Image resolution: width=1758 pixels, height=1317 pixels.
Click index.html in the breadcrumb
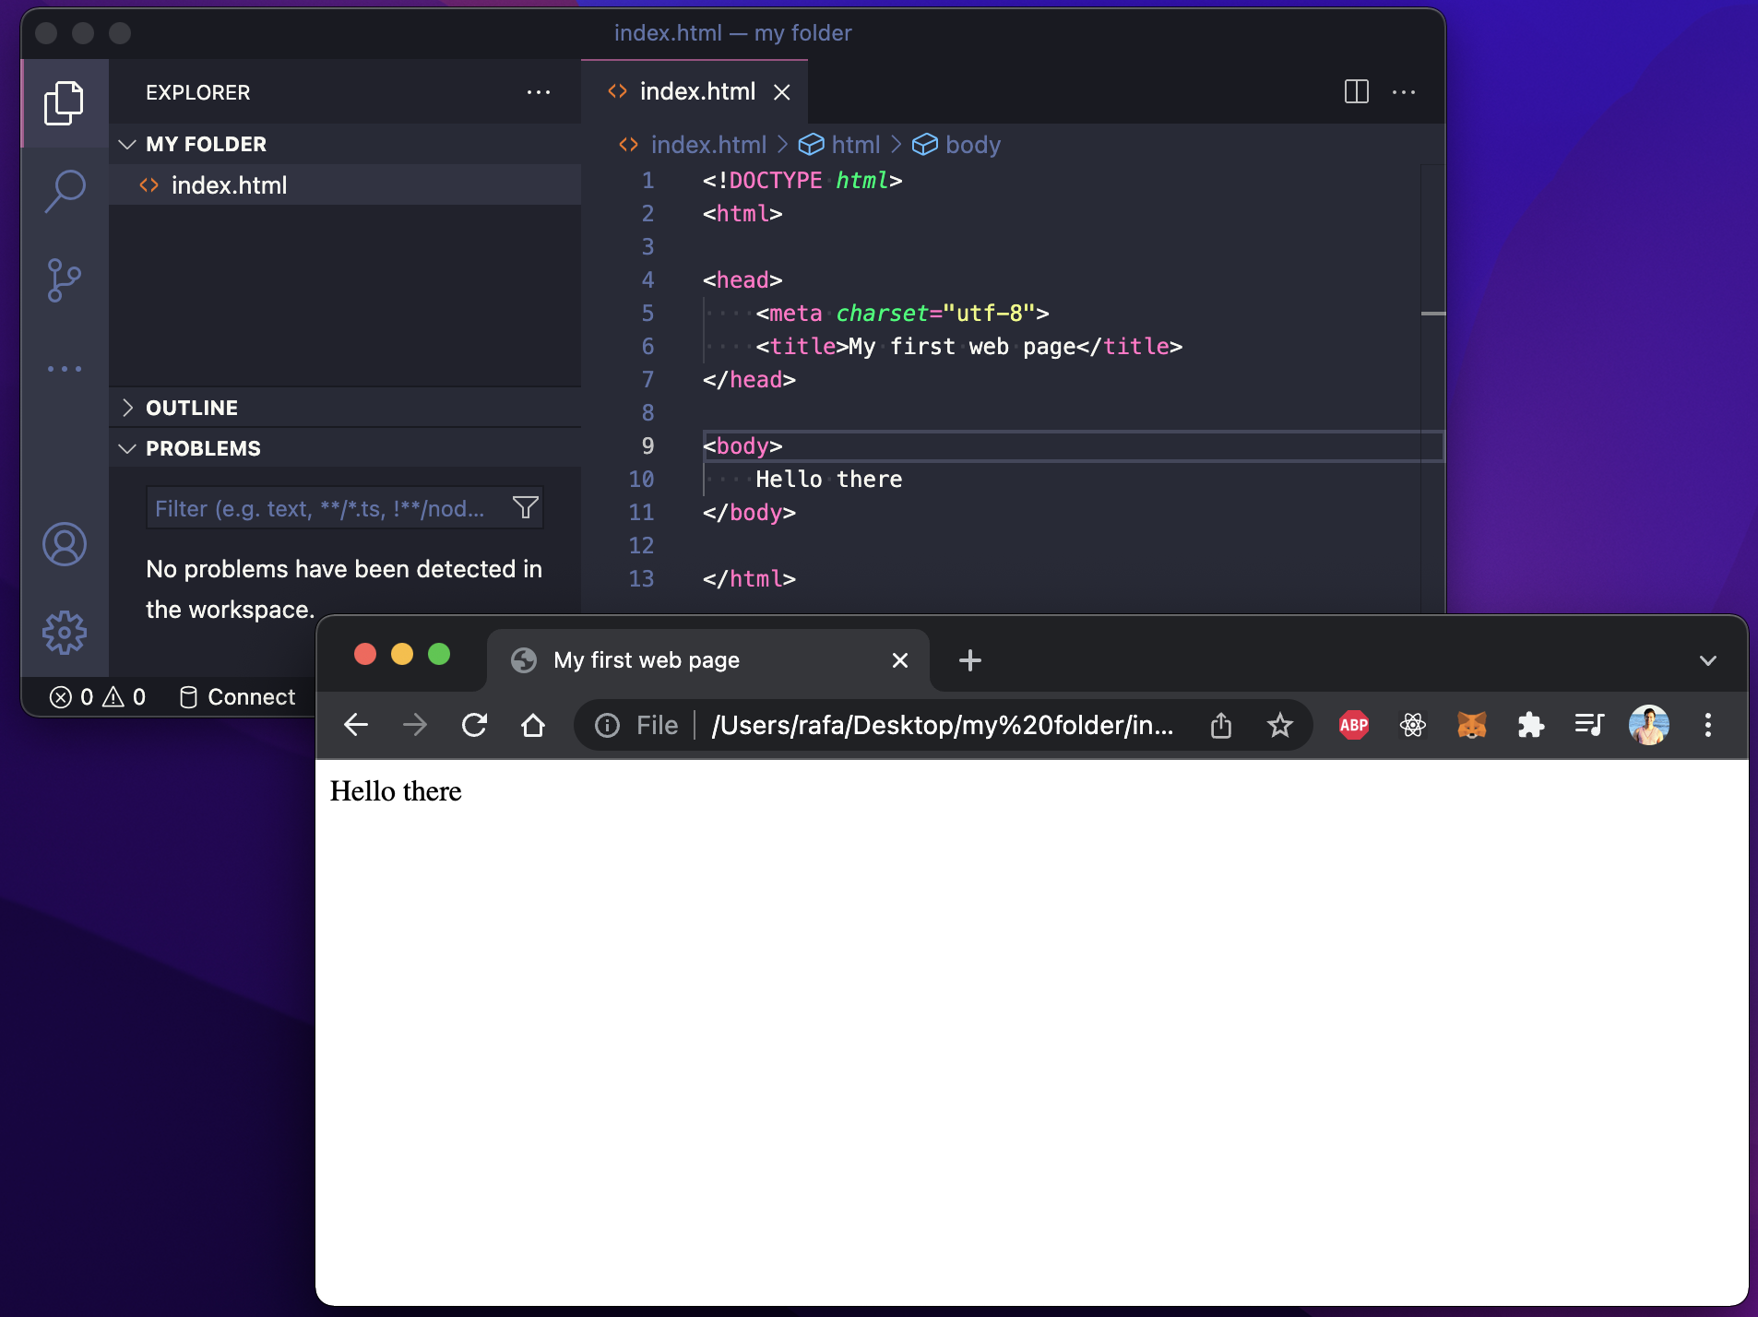[708, 145]
